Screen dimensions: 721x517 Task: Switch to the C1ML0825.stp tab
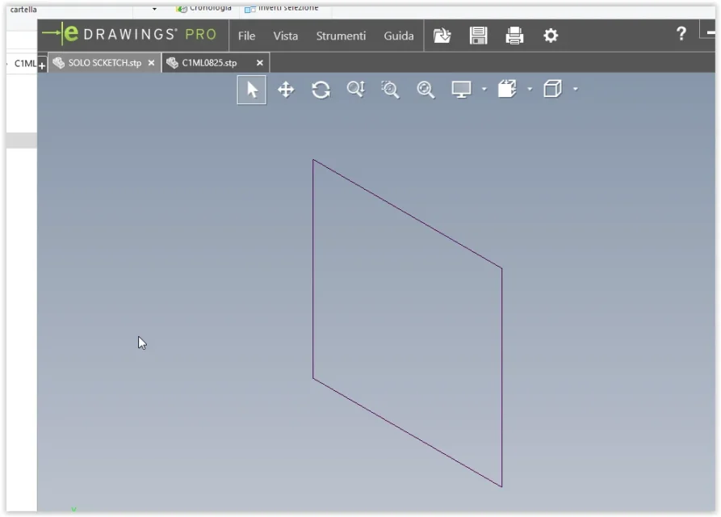pos(209,63)
